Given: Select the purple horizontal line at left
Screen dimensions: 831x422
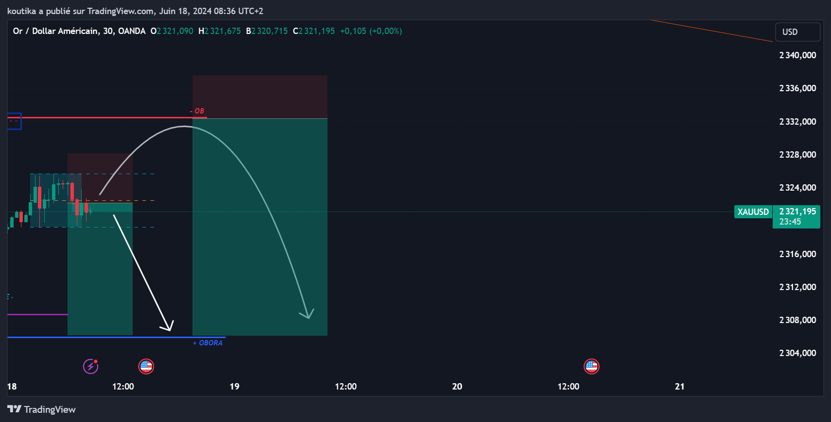Looking at the screenshot, I should (37, 314).
